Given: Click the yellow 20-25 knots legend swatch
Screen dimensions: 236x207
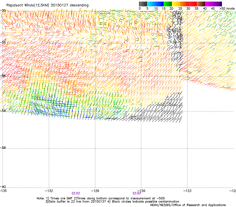Looking at the screenshot, I should [x=176, y=4].
